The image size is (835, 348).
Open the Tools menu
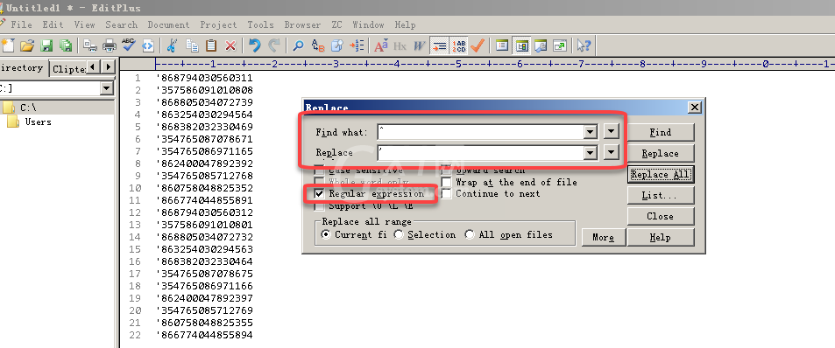tap(260, 25)
